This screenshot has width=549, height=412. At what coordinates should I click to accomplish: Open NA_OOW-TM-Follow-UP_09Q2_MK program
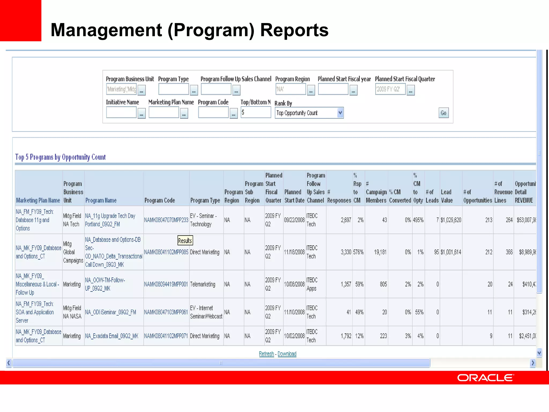[x=105, y=284]
